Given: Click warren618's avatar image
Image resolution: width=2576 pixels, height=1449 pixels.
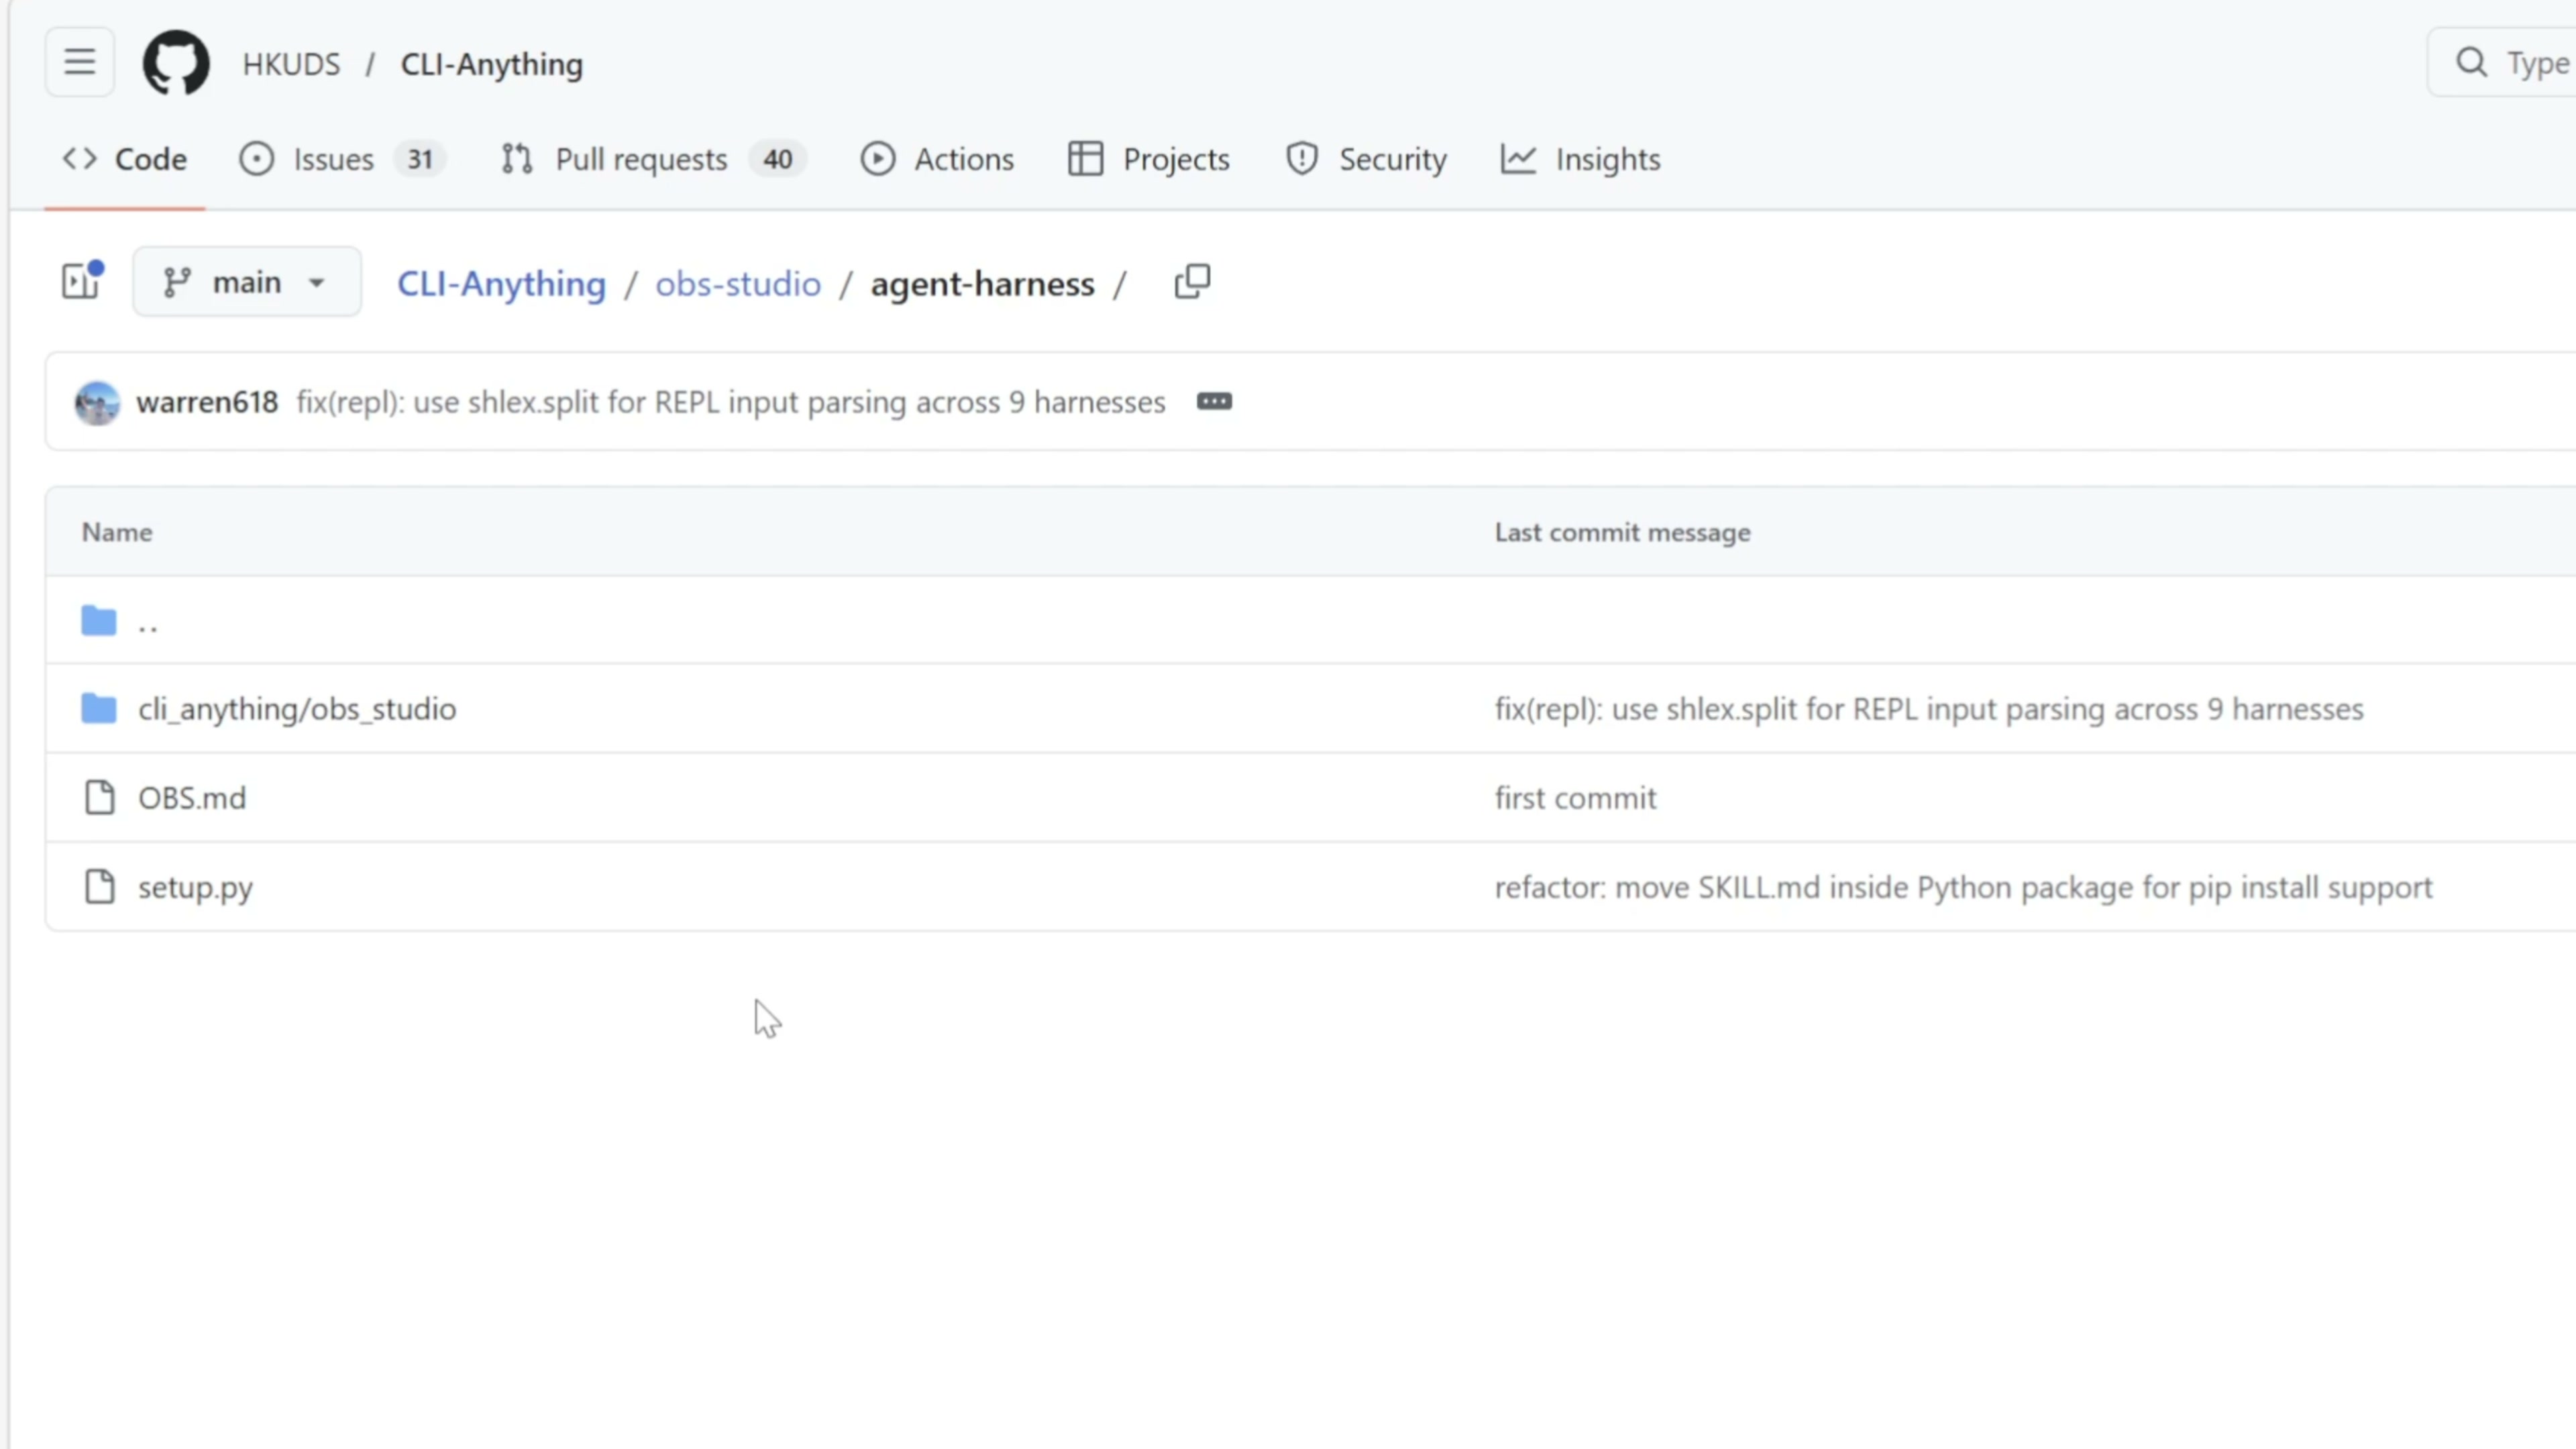Looking at the screenshot, I should [97, 403].
